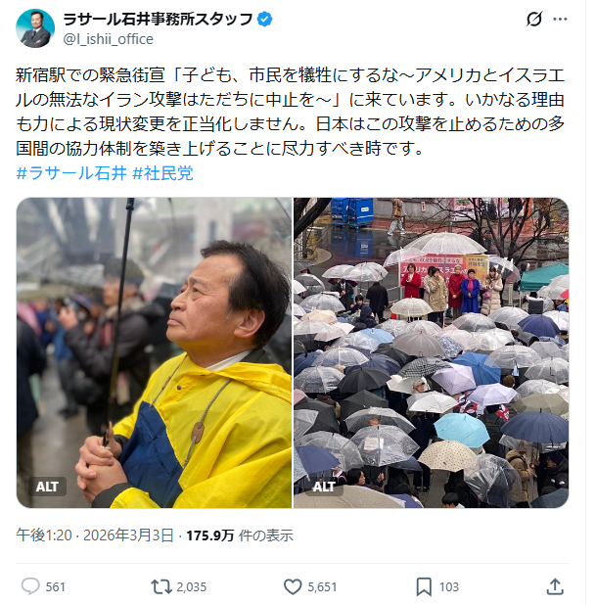Viewport: 596px width, 605px height.
Task: Click the @l_ishii_office handle
Action: tap(108, 39)
